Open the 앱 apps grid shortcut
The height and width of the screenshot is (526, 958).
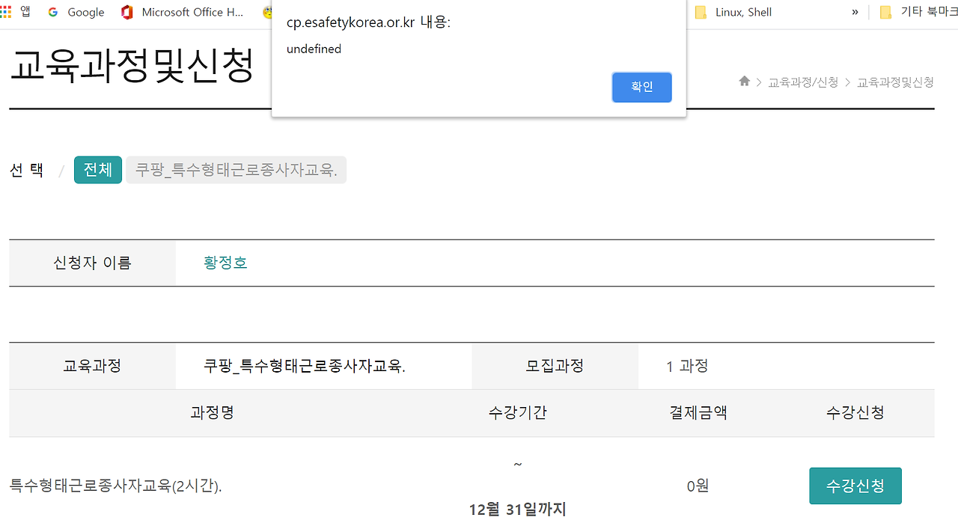pos(16,12)
